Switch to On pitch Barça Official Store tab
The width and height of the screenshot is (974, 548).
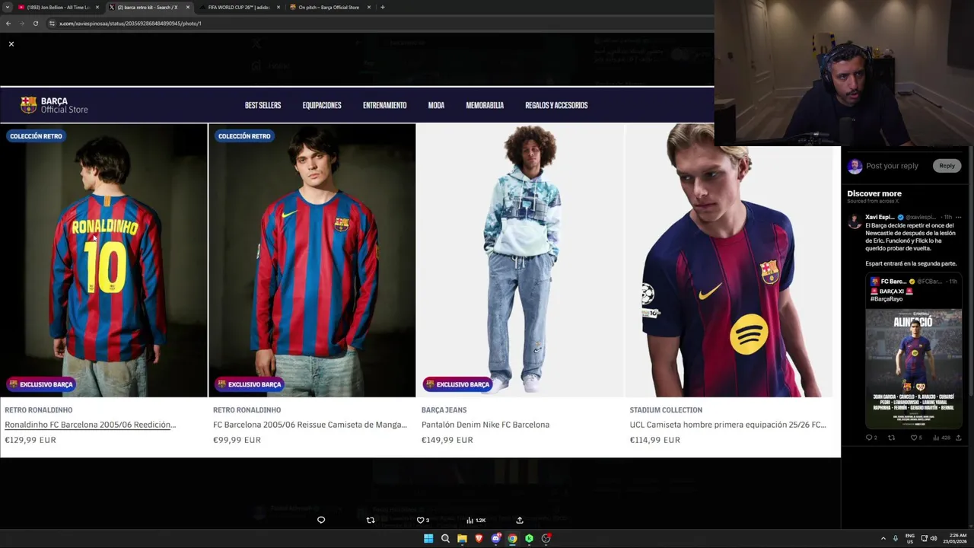click(x=329, y=7)
